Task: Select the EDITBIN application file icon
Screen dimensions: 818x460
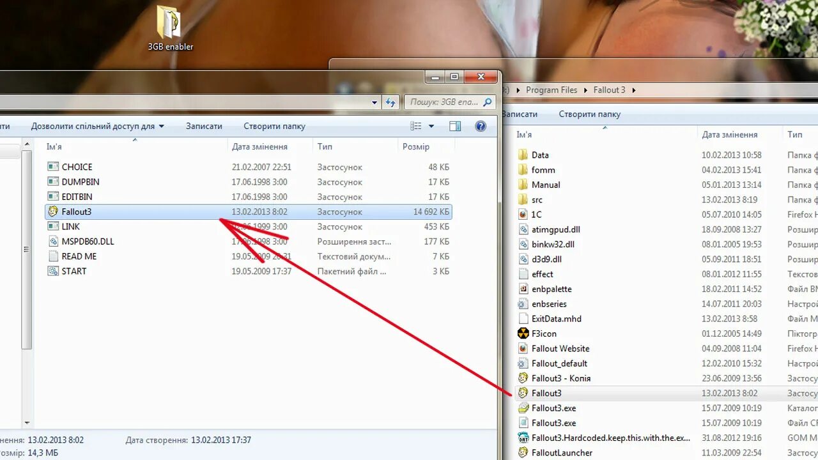Action: click(53, 197)
